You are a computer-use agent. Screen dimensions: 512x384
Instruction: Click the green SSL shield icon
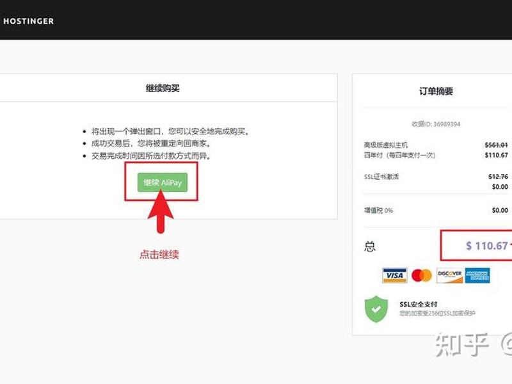point(376,308)
